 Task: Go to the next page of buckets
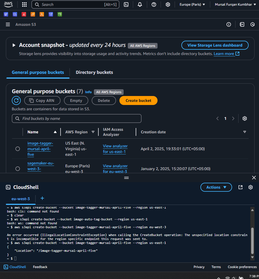point(233,118)
